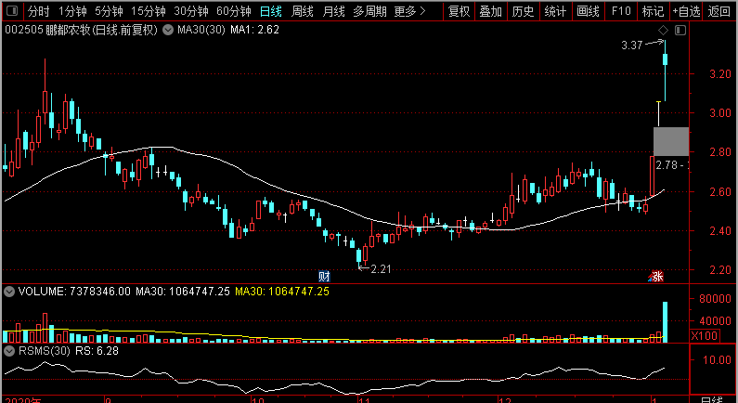The width and height of the screenshot is (738, 403).
Task: Expand the VOLUME indicator dropdown arrow
Action: pyautogui.click(x=9, y=292)
